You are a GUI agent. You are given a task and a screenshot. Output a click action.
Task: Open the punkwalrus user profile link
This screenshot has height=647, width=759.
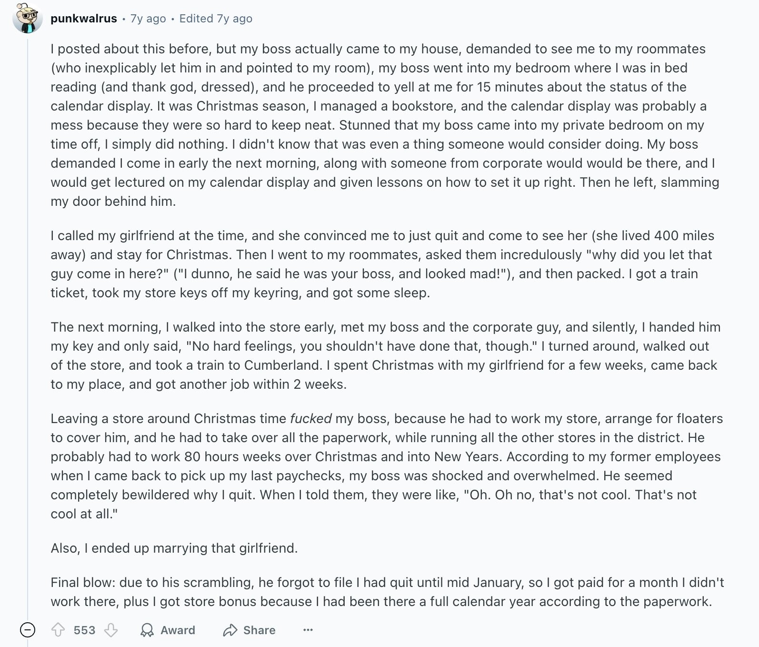click(x=84, y=19)
